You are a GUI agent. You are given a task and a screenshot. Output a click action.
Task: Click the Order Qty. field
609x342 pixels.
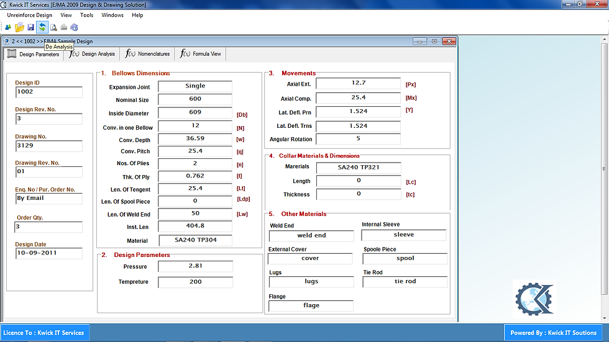48,227
